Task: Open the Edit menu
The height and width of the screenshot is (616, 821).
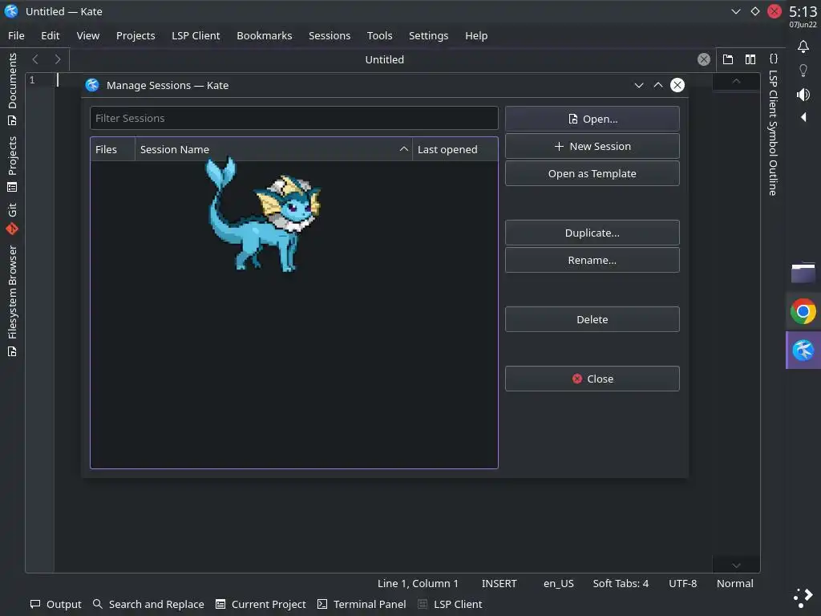Action: tap(51, 35)
